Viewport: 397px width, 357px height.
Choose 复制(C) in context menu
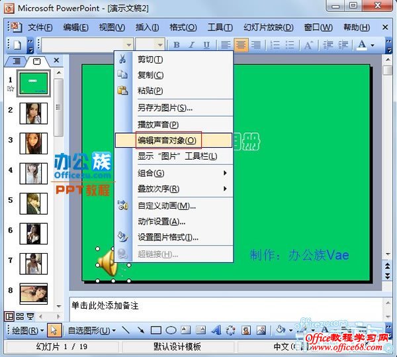[x=173, y=75]
